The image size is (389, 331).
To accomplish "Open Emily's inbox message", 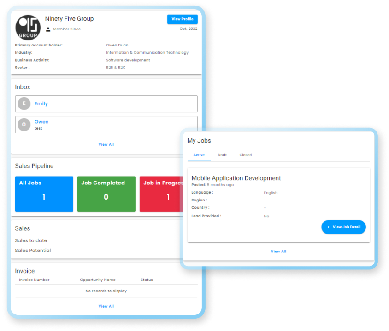I will click(106, 103).
